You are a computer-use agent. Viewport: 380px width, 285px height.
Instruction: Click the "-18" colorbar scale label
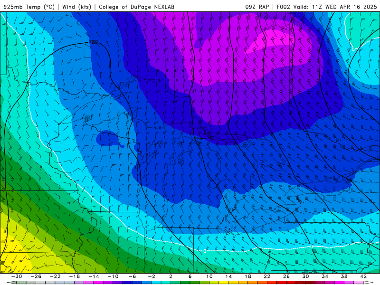click(x=75, y=276)
